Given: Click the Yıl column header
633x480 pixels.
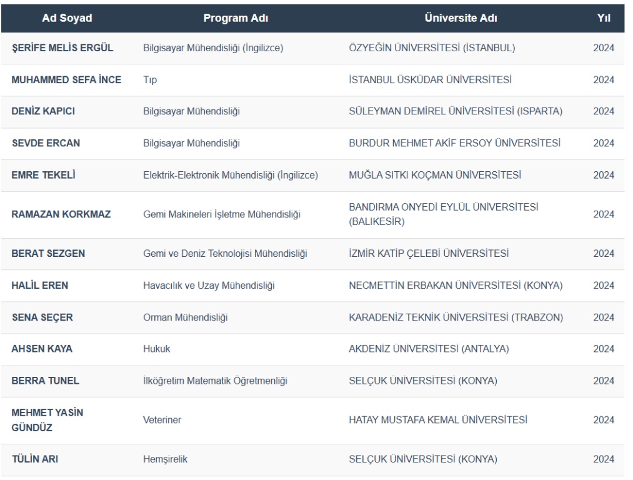Looking at the screenshot, I should tap(604, 18).
